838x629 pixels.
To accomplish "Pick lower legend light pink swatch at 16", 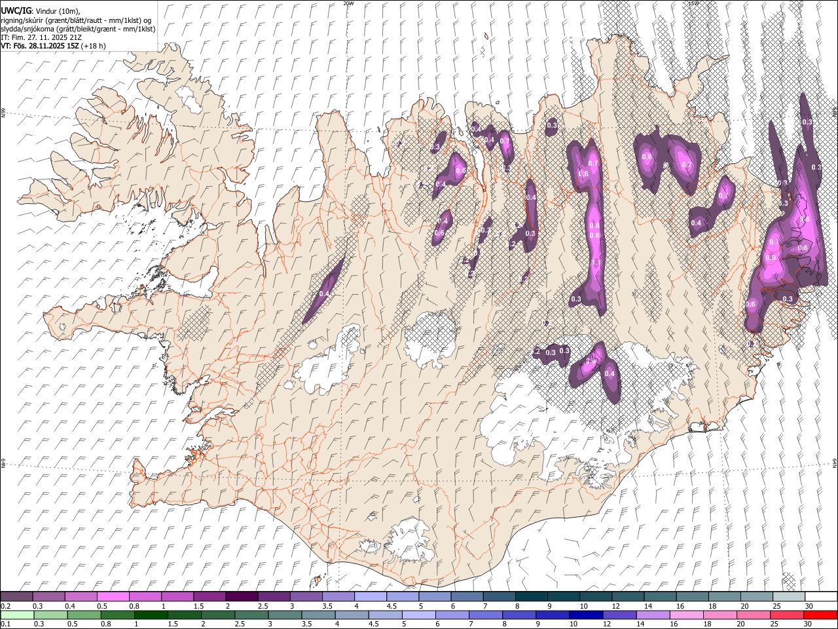I will click(685, 615).
